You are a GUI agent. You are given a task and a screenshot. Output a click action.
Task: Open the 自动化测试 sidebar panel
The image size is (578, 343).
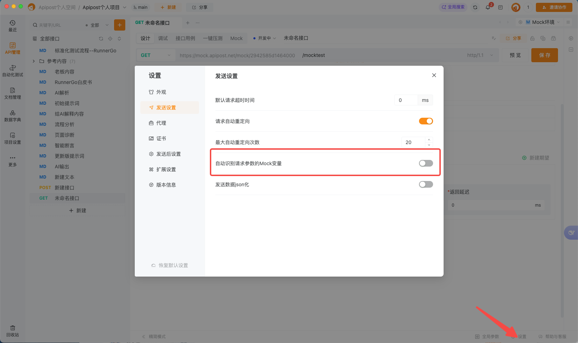(x=12, y=70)
